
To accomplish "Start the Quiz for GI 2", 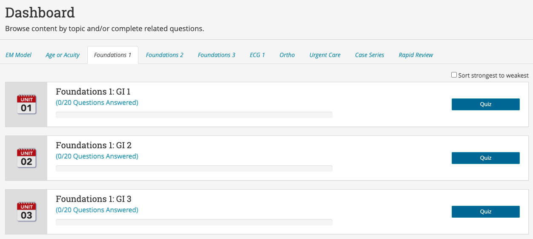I will click(485, 158).
